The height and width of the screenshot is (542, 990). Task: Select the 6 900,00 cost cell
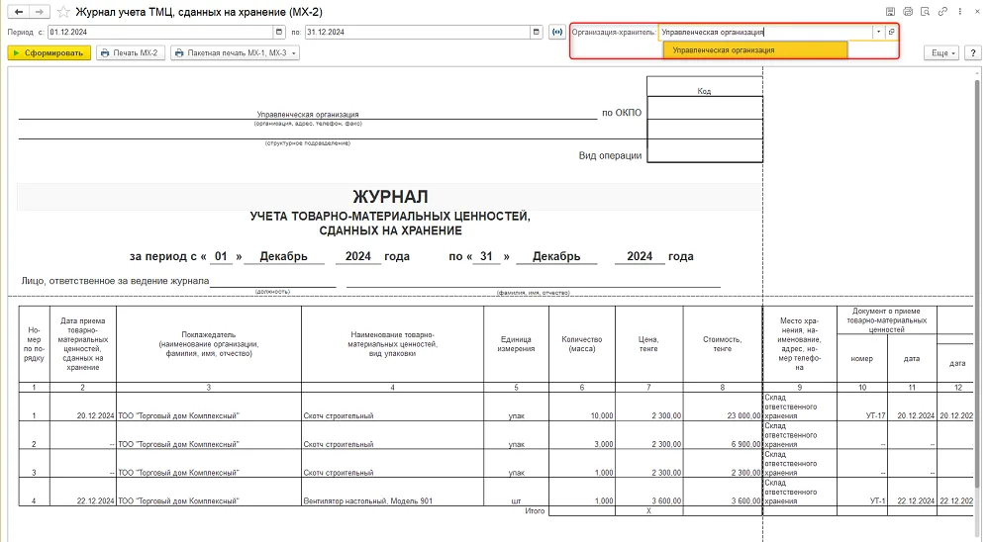click(x=723, y=435)
